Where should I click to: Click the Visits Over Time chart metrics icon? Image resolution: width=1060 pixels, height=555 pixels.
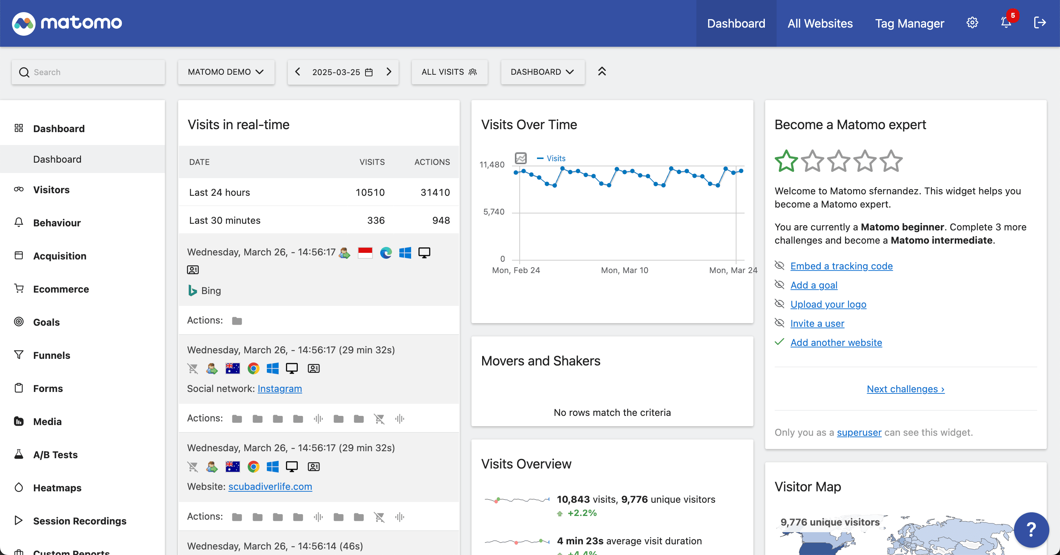pos(520,158)
